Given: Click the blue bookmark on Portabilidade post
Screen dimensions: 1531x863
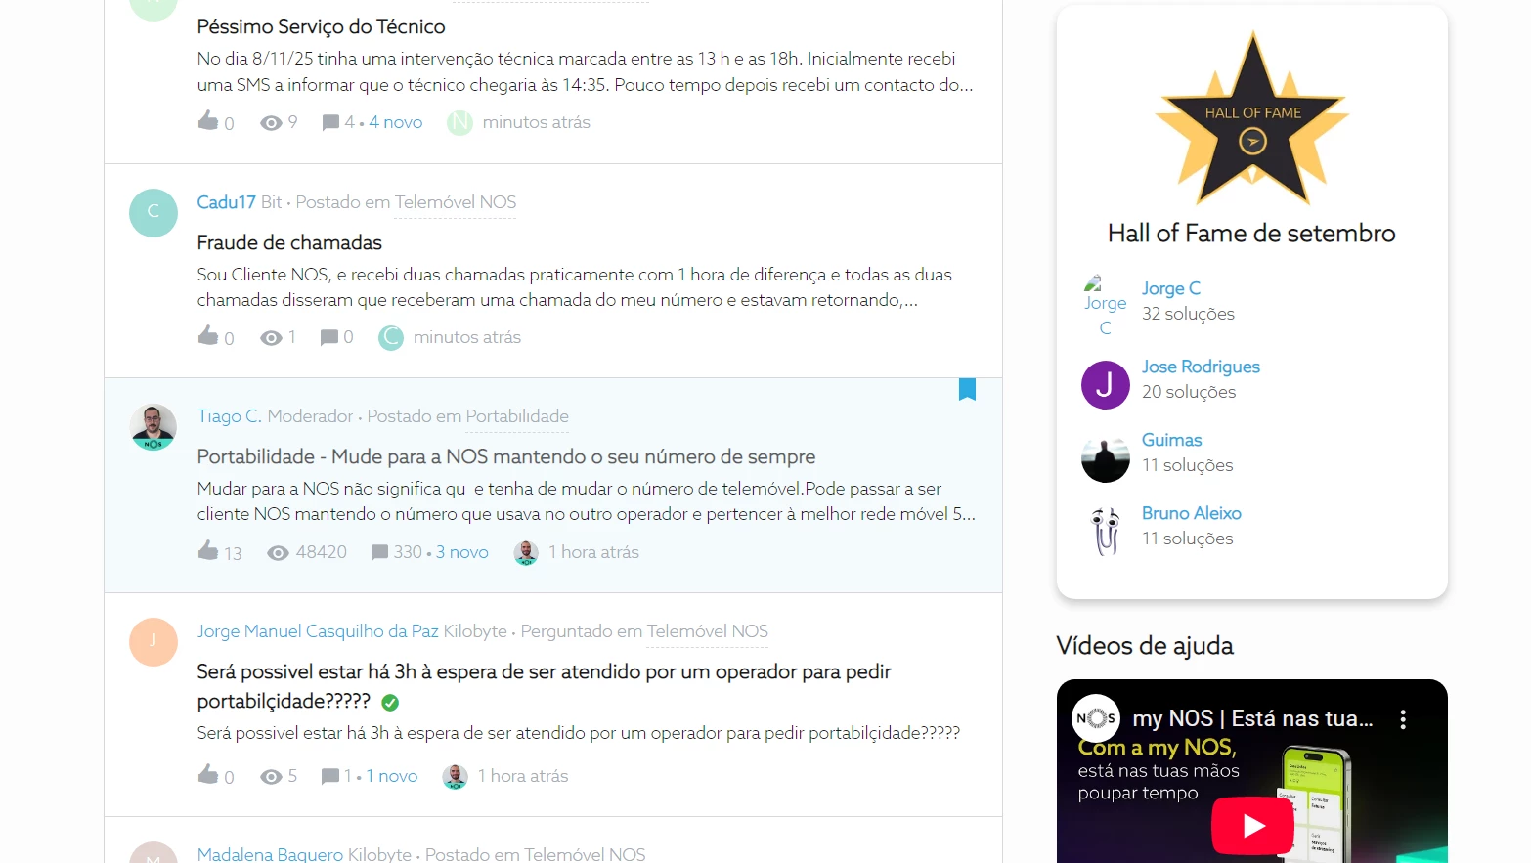Looking at the screenshot, I should 967,390.
